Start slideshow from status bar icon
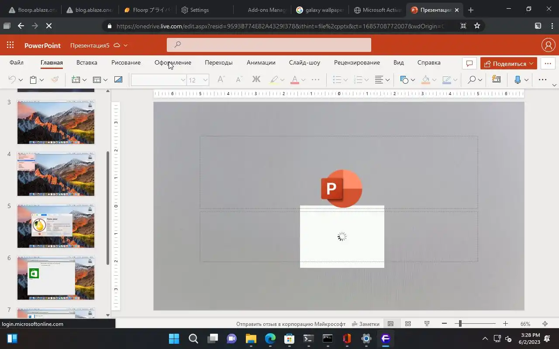Image resolution: width=559 pixels, height=349 pixels. tap(427, 324)
